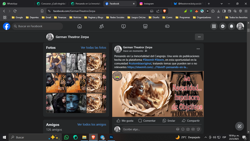Screen dimensions: 250x141
Task: Click the browser back arrow
Action: point(4,11)
